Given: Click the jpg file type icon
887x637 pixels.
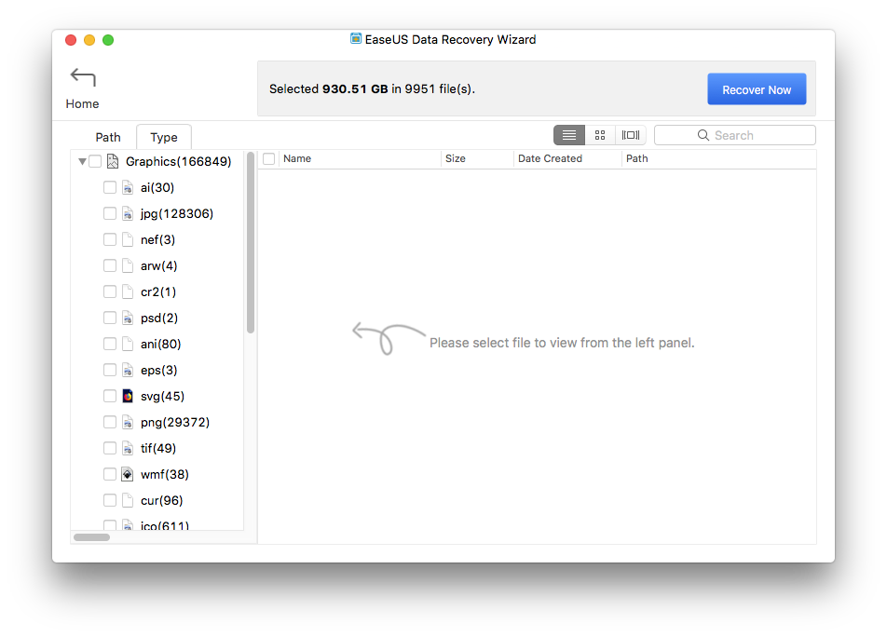Looking at the screenshot, I should (128, 213).
